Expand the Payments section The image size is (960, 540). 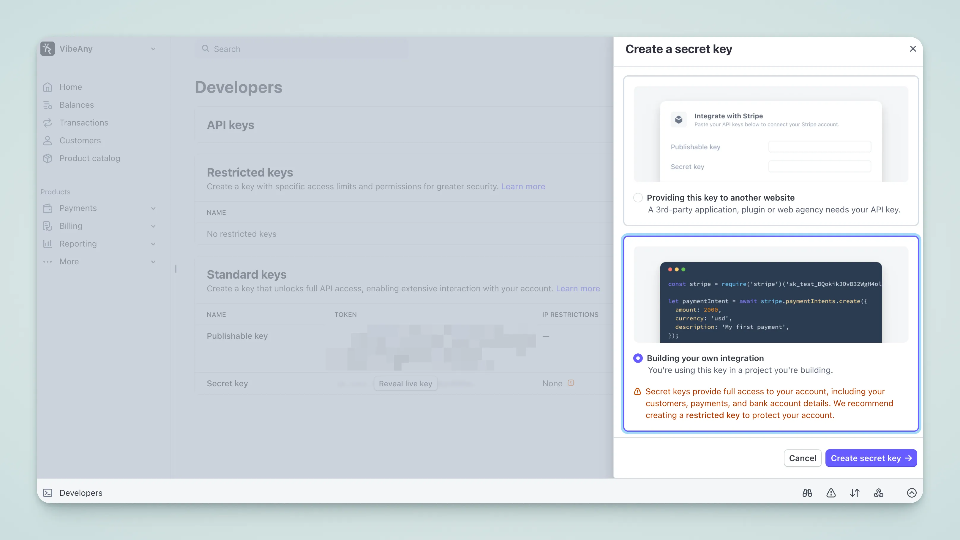pyautogui.click(x=78, y=208)
